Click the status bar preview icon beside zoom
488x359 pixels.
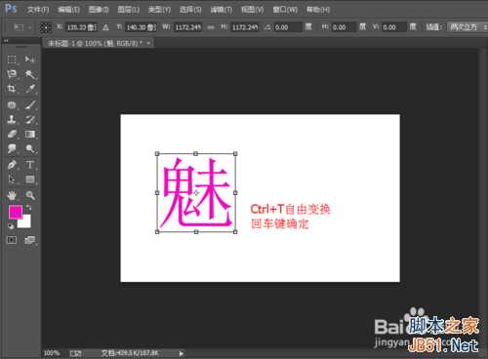tap(75, 353)
